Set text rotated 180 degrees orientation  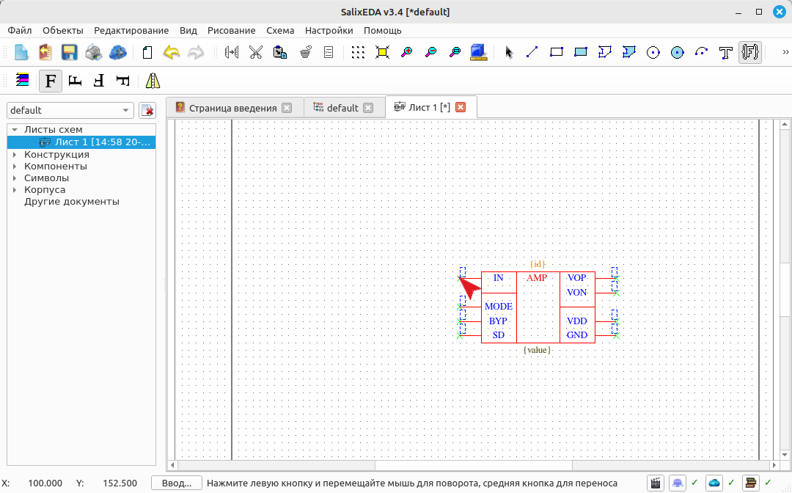point(99,80)
